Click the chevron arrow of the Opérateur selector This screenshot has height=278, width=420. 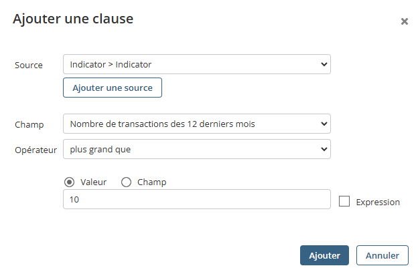pyautogui.click(x=324, y=149)
